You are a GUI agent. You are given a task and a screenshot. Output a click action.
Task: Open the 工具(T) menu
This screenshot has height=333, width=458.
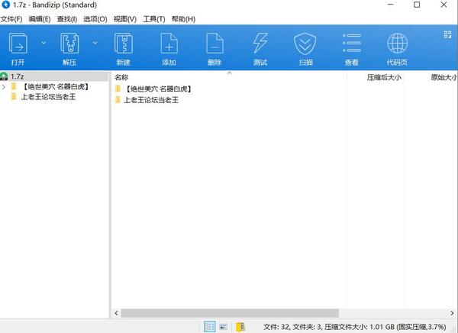pyautogui.click(x=154, y=19)
